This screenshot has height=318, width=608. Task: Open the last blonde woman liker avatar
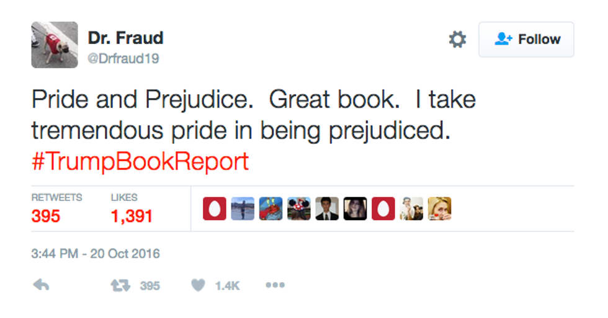(x=439, y=209)
